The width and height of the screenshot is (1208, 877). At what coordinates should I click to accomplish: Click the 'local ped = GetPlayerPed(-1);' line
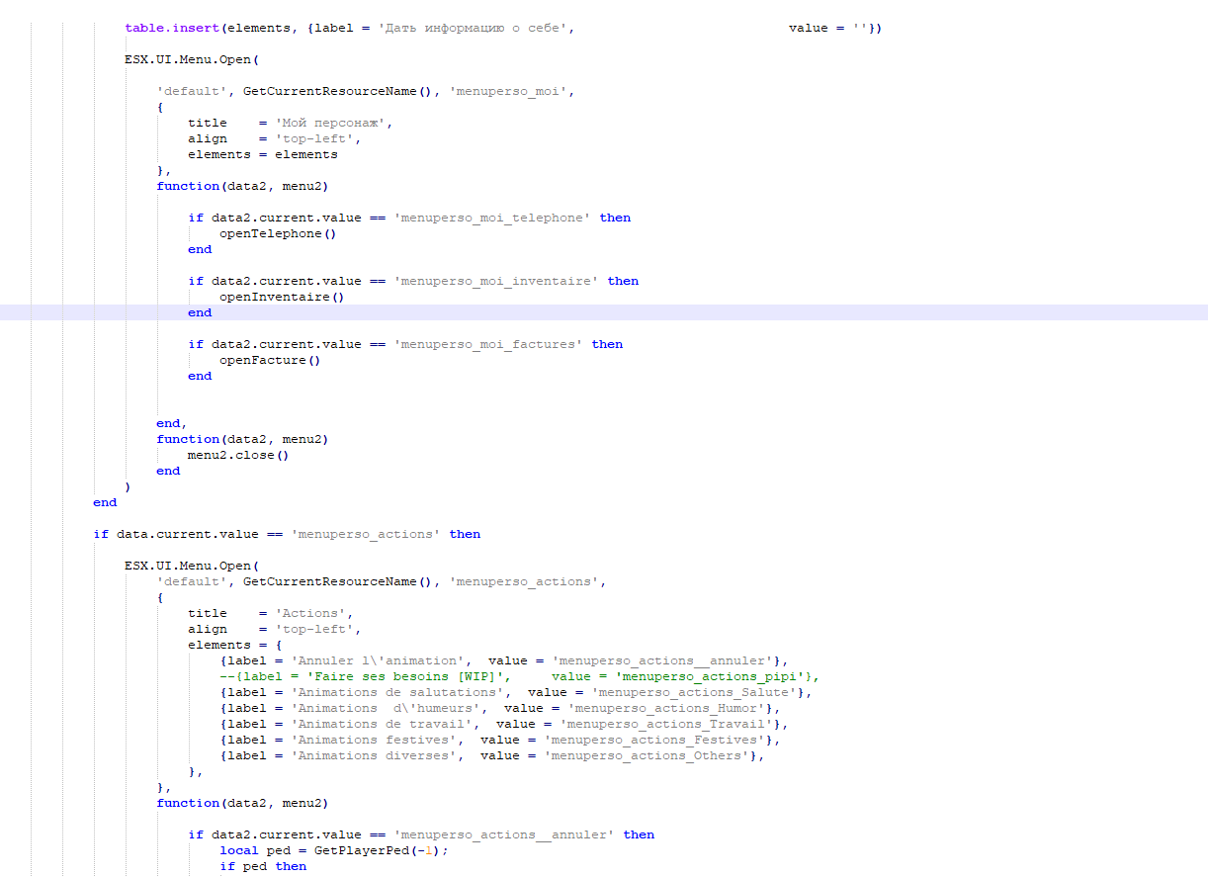334,850
